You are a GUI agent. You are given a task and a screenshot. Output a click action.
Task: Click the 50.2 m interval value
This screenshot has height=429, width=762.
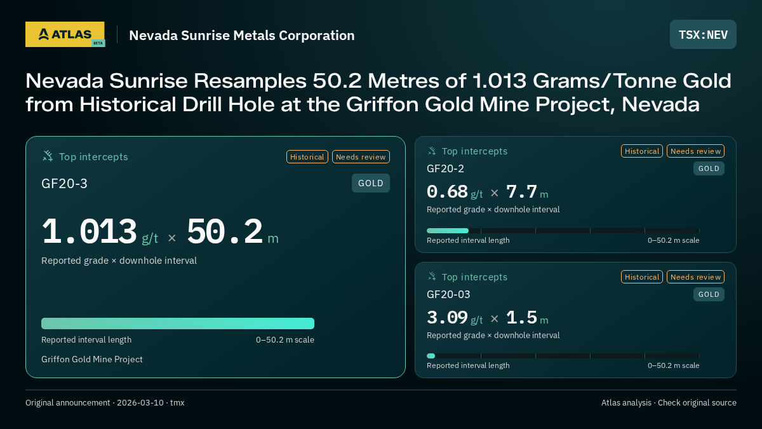(x=232, y=232)
